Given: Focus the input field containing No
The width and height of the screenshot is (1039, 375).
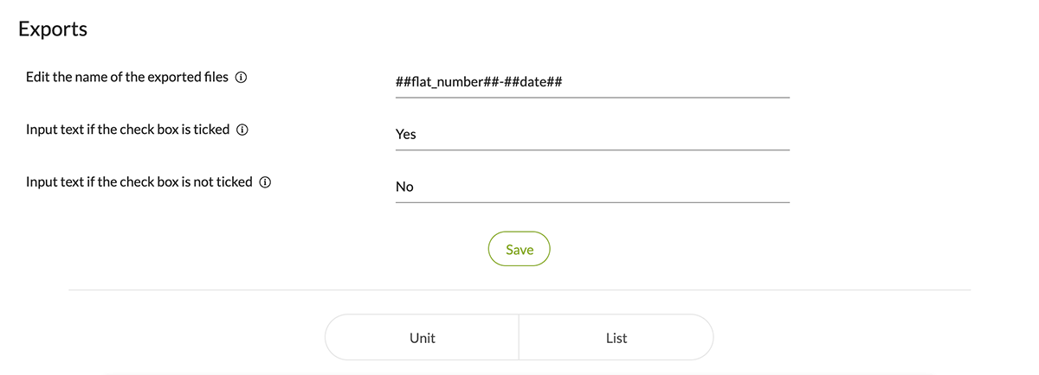Looking at the screenshot, I should click(x=592, y=187).
